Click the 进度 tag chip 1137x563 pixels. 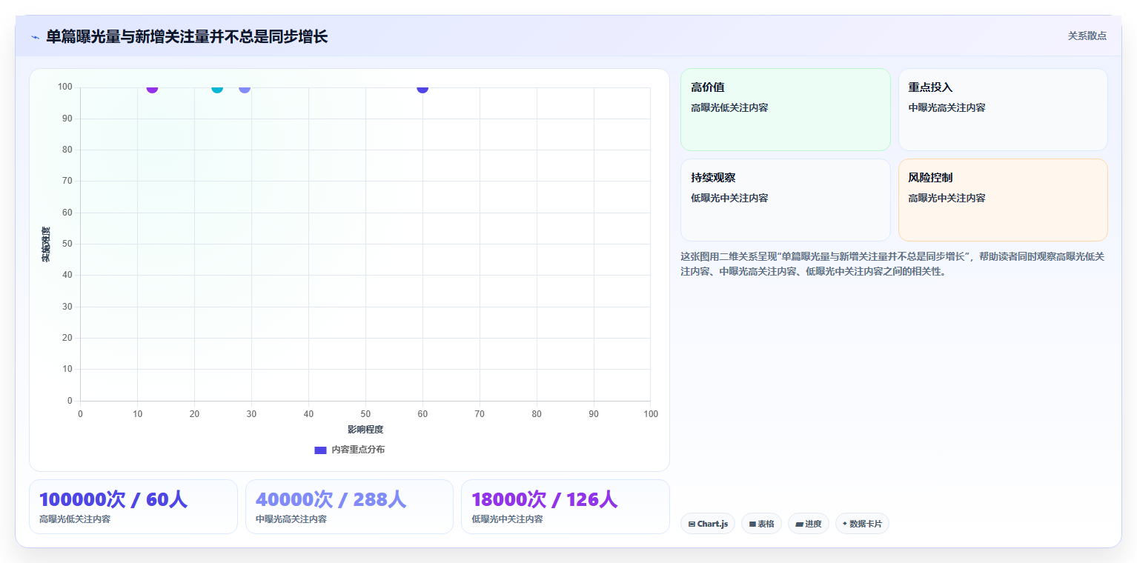pyautogui.click(x=809, y=524)
